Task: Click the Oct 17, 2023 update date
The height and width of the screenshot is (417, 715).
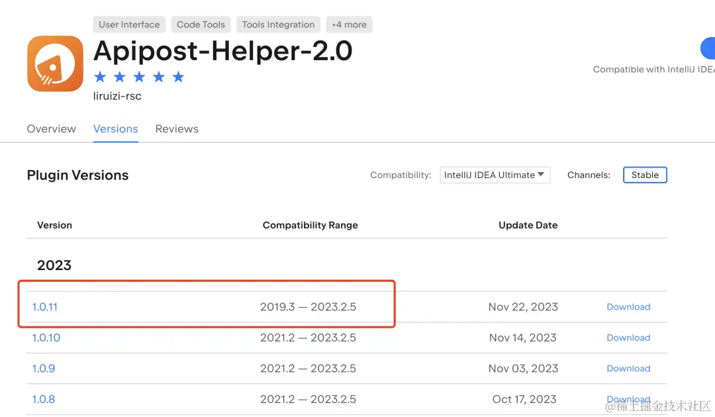Action: point(524,399)
